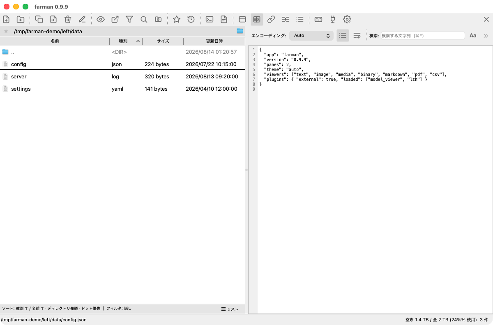Open the keyboard shortcuts icon
The width and height of the screenshot is (493, 325).
318,19
